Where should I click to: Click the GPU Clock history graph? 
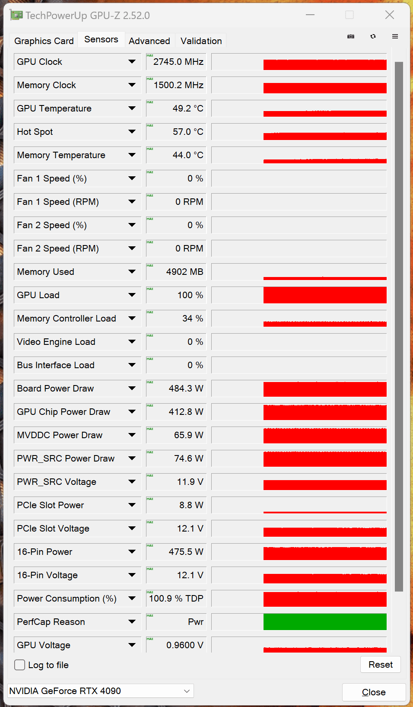[299, 62]
